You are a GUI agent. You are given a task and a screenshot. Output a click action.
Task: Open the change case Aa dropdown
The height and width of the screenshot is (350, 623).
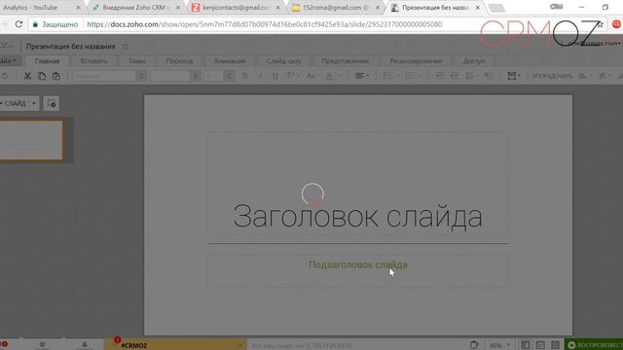click(x=312, y=76)
